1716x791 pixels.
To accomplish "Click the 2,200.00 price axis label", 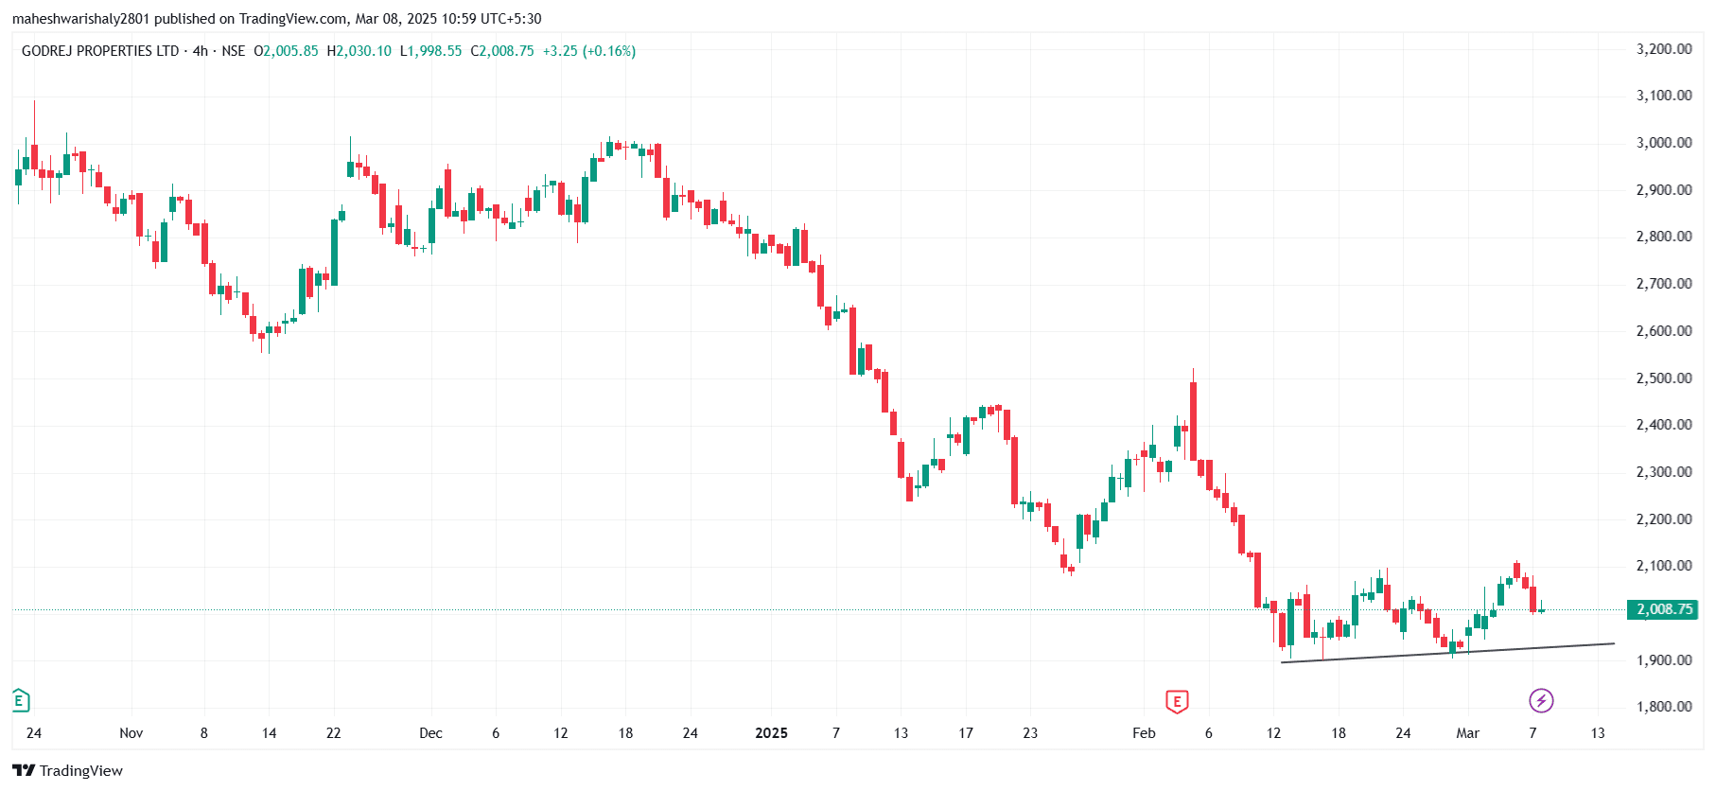I will point(1664,519).
